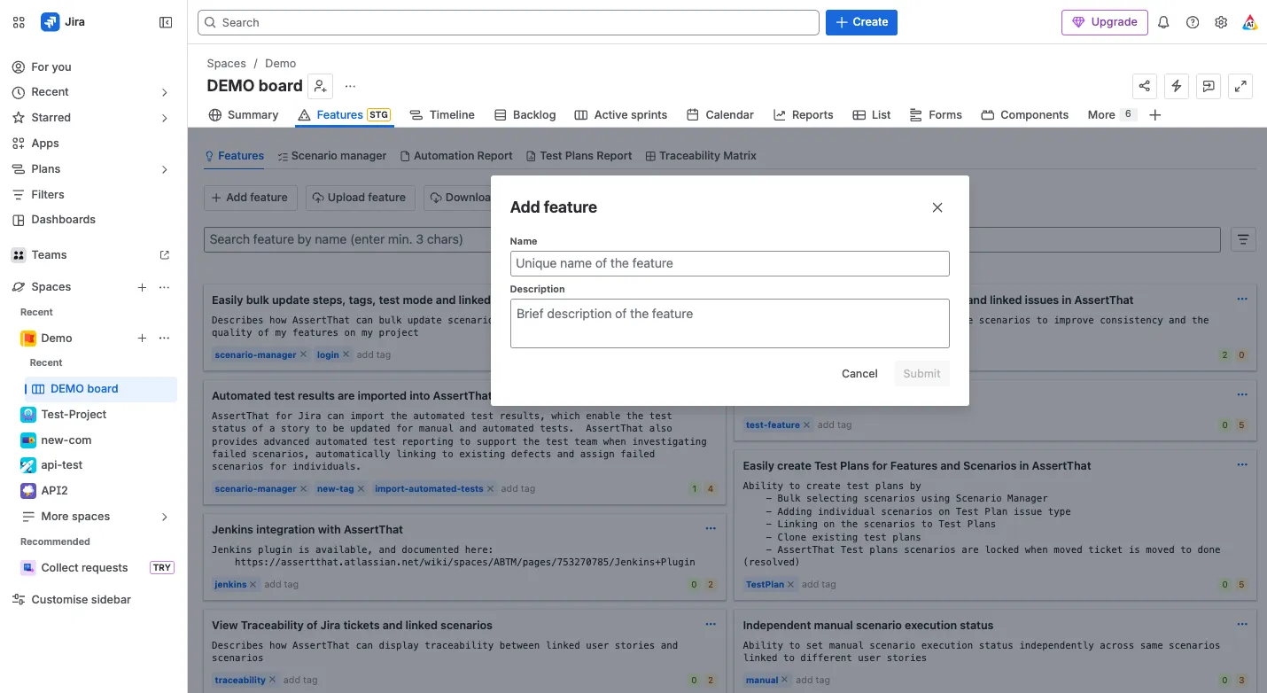Open the Scenario manager tab

coord(331,156)
